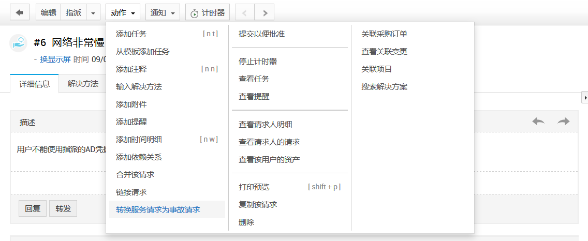588x241 pixels.
Task: Click the forward arrow icon in 描述 header
Action: click(563, 121)
